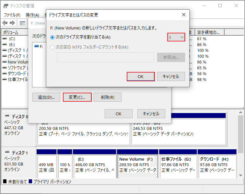Open the drive letter dropdown showing I

click(176, 37)
